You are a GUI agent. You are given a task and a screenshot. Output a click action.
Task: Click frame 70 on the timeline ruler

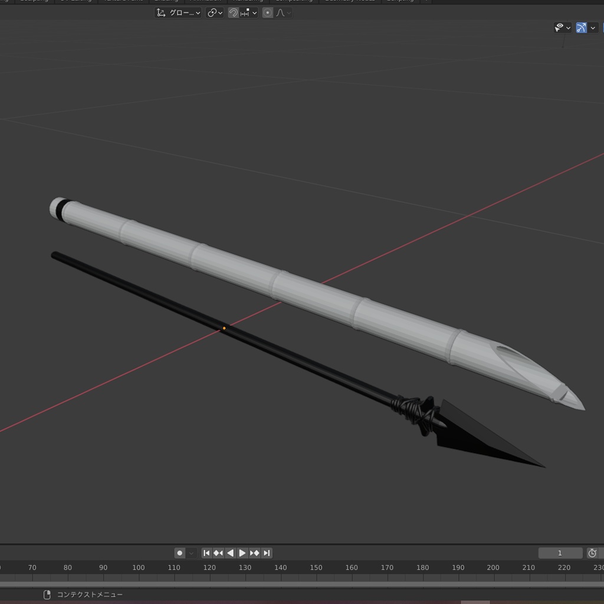(x=32, y=567)
